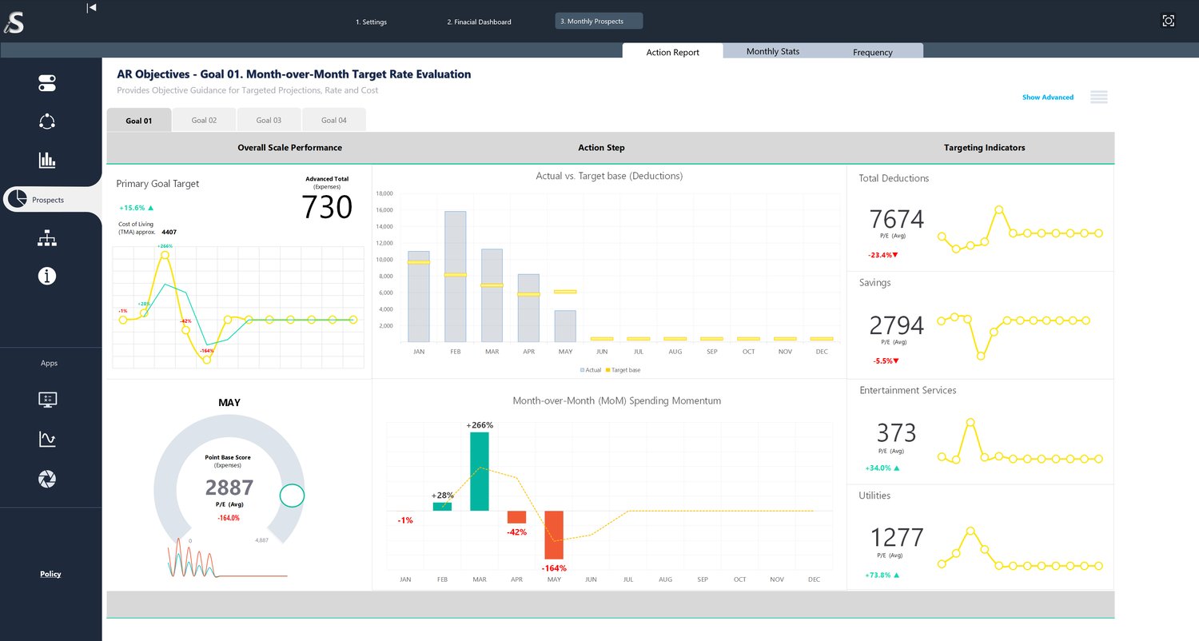This screenshot has width=1199, height=641.
Task: Open the bar chart sidebar icon
Action: point(47,160)
